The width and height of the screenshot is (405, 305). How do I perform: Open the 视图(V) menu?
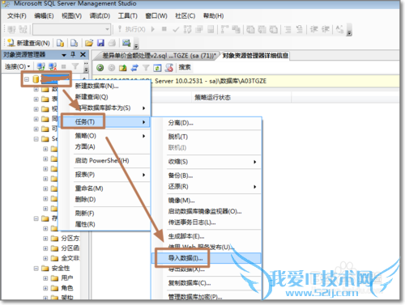(71, 16)
